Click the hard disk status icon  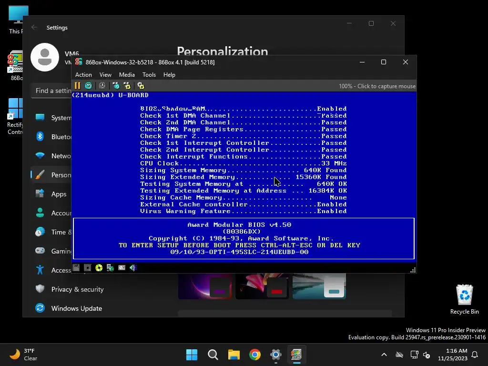pyautogui.click(x=122, y=268)
